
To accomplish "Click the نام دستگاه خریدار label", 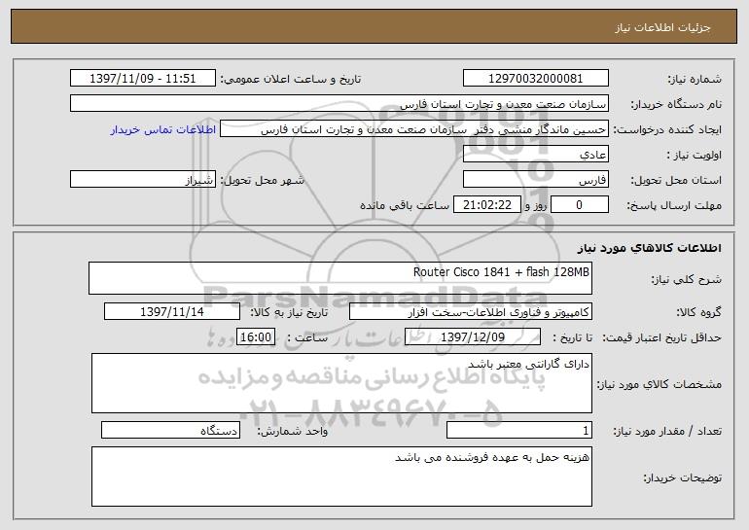I will pos(676,105).
